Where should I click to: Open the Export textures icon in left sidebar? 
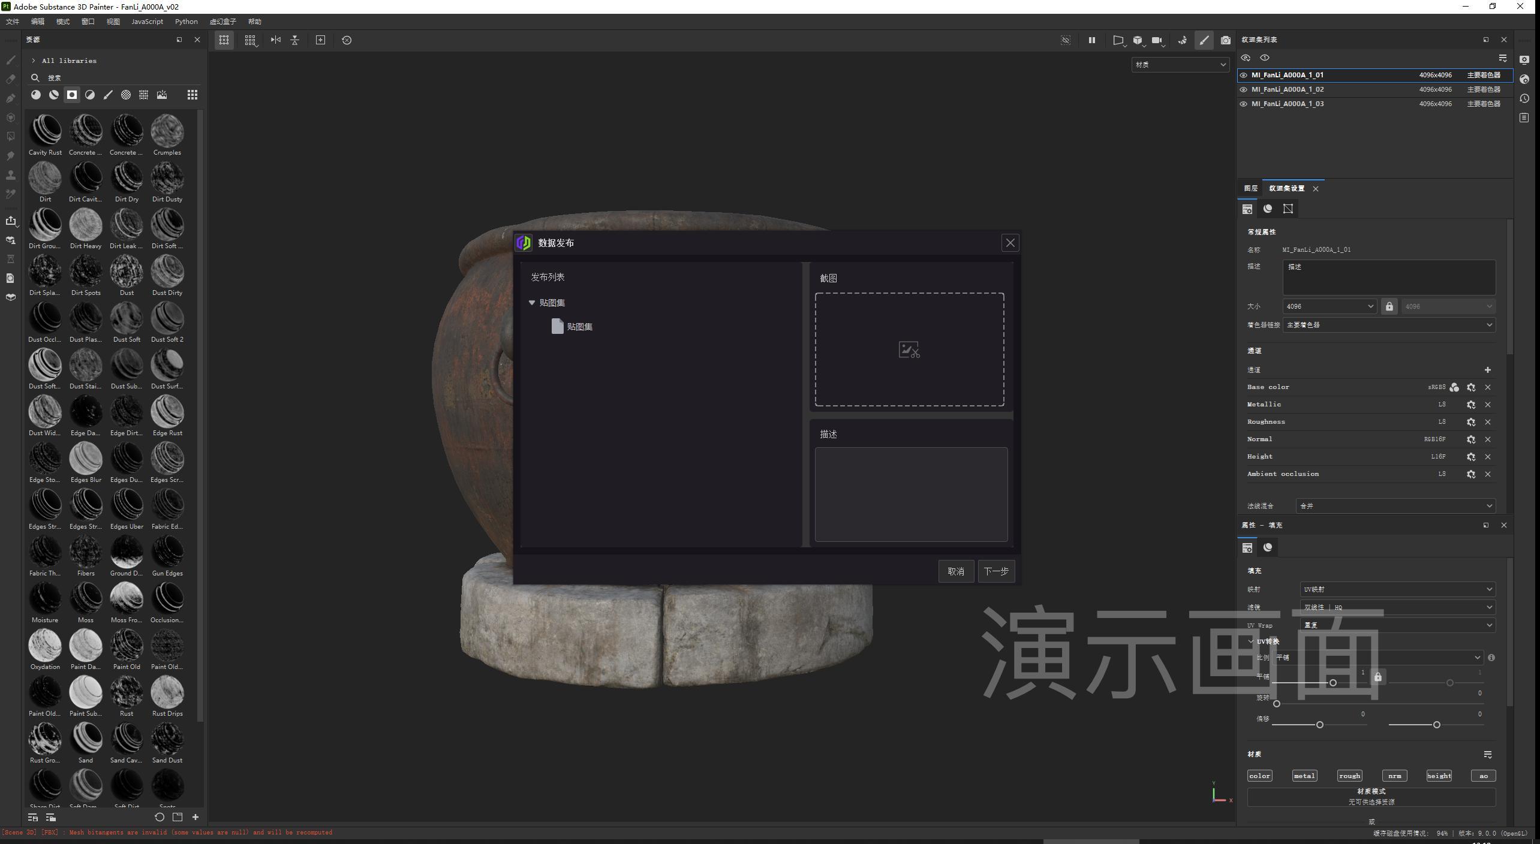(x=11, y=221)
